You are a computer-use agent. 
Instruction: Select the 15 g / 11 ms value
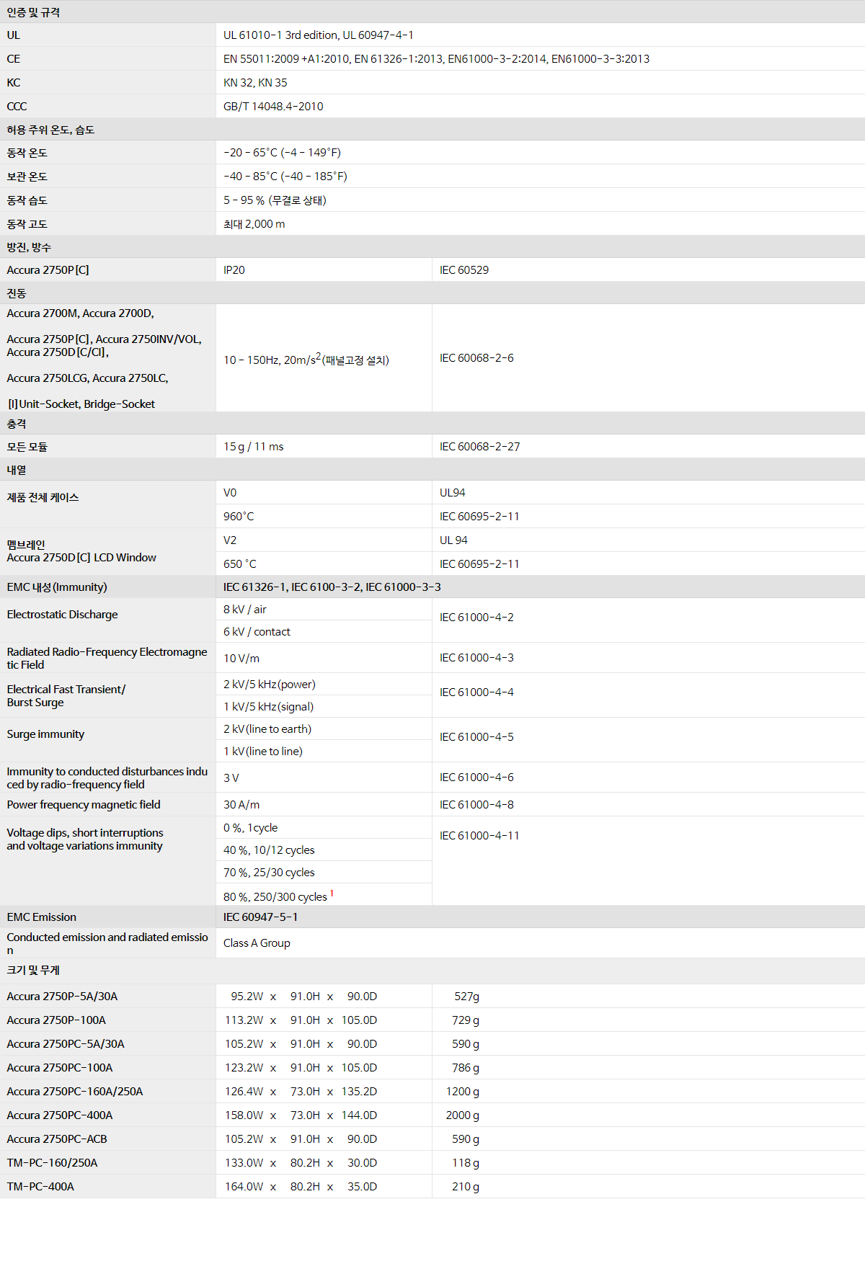tap(253, 447)
